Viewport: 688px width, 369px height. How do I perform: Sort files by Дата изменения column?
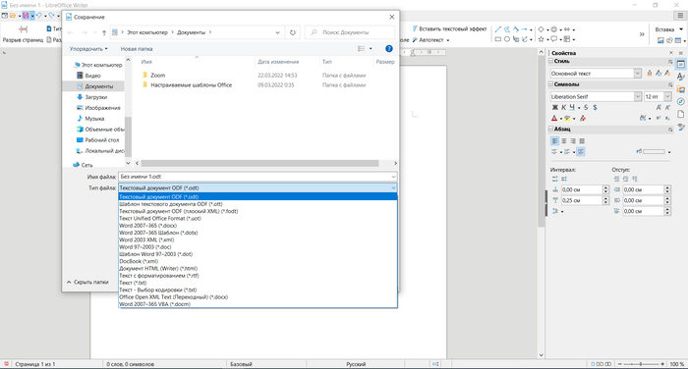278,62
